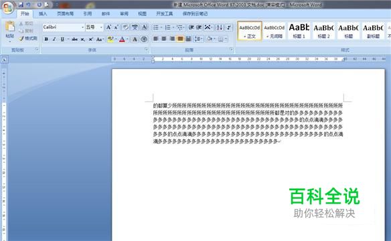This screenshot has width=391, height=241.
Task: Activate the Format Painter
Action: pyautogui.click(x=28, y=38)
